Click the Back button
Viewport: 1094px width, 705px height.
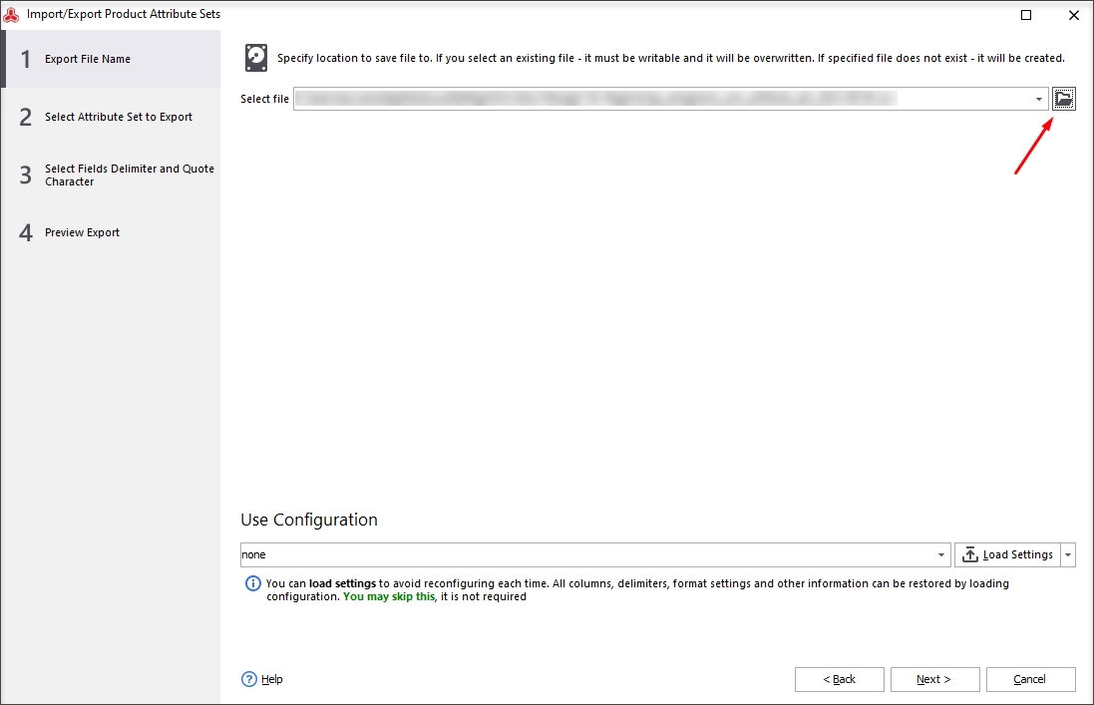pos(840,679)
